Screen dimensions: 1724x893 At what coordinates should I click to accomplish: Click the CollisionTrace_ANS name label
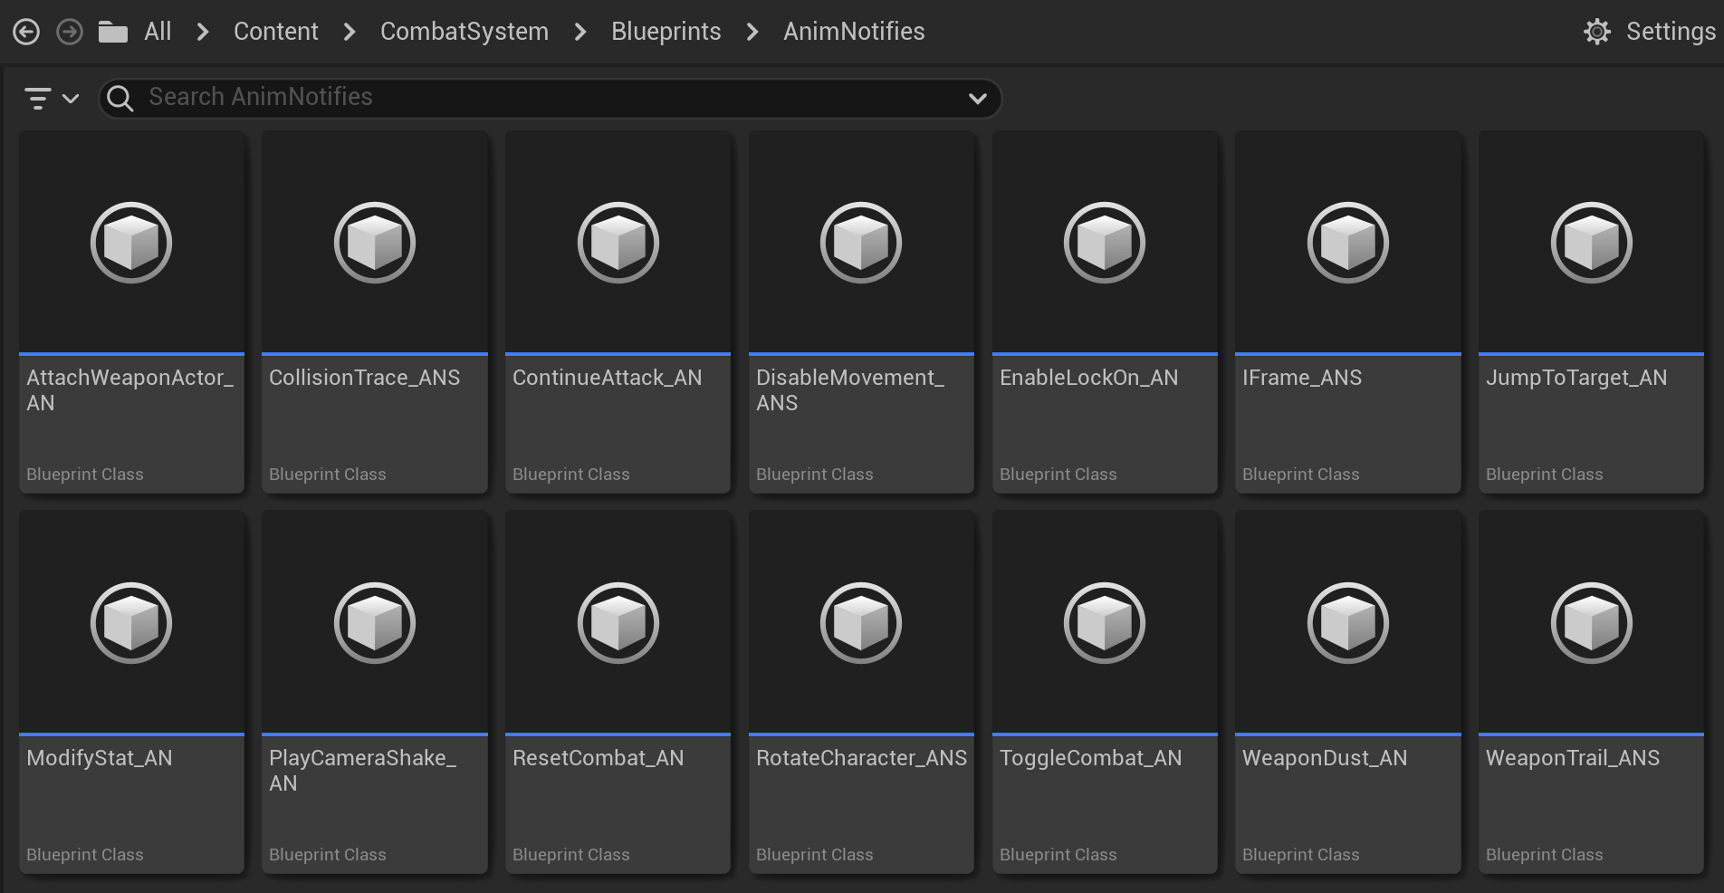[365, 378]
